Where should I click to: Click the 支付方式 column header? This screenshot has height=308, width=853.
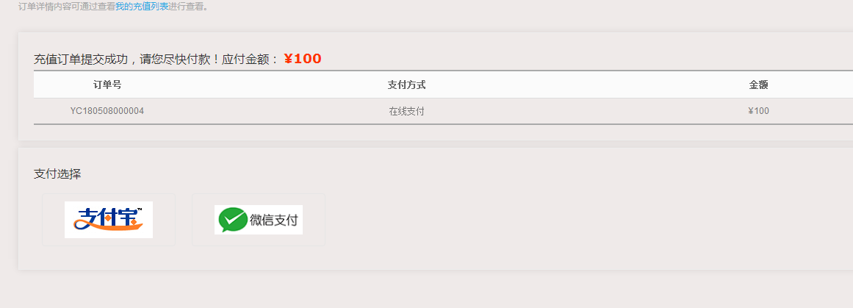pos(406,85)
